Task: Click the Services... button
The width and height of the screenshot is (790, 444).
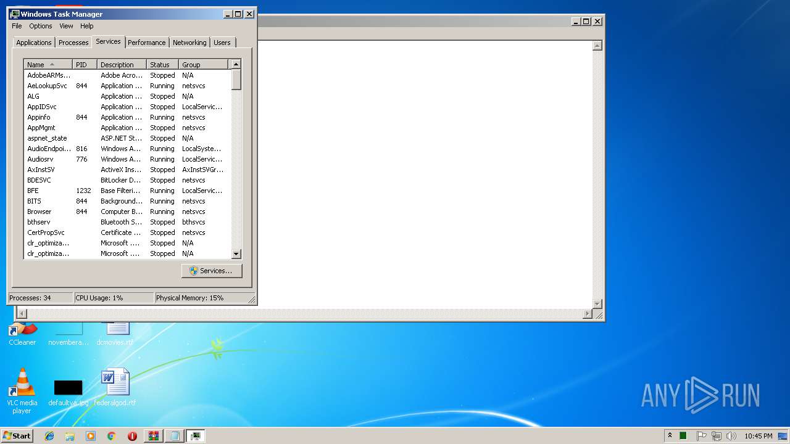Action: pyautogui.click(x=212, y=271)
